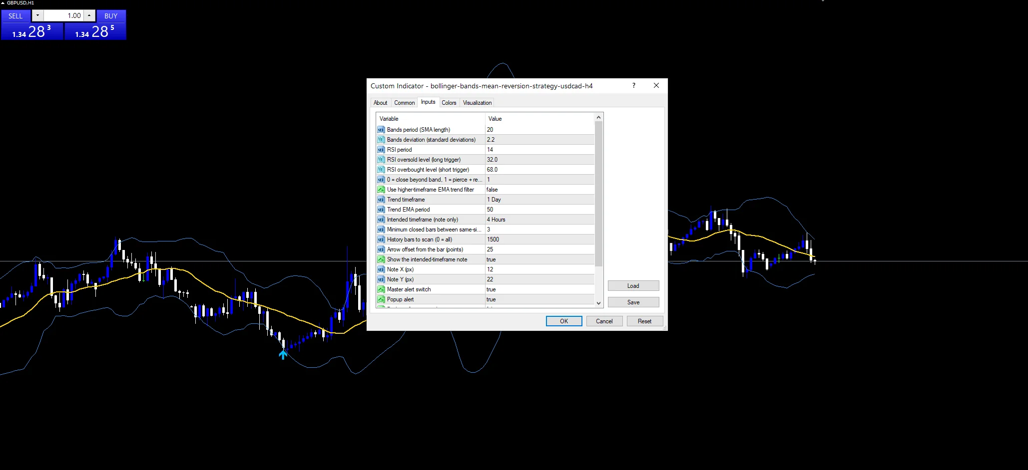This screenshot has height=470, width=1028.
Task: Click the cyan buy arrow on chart
Action: tap(283, 354)
